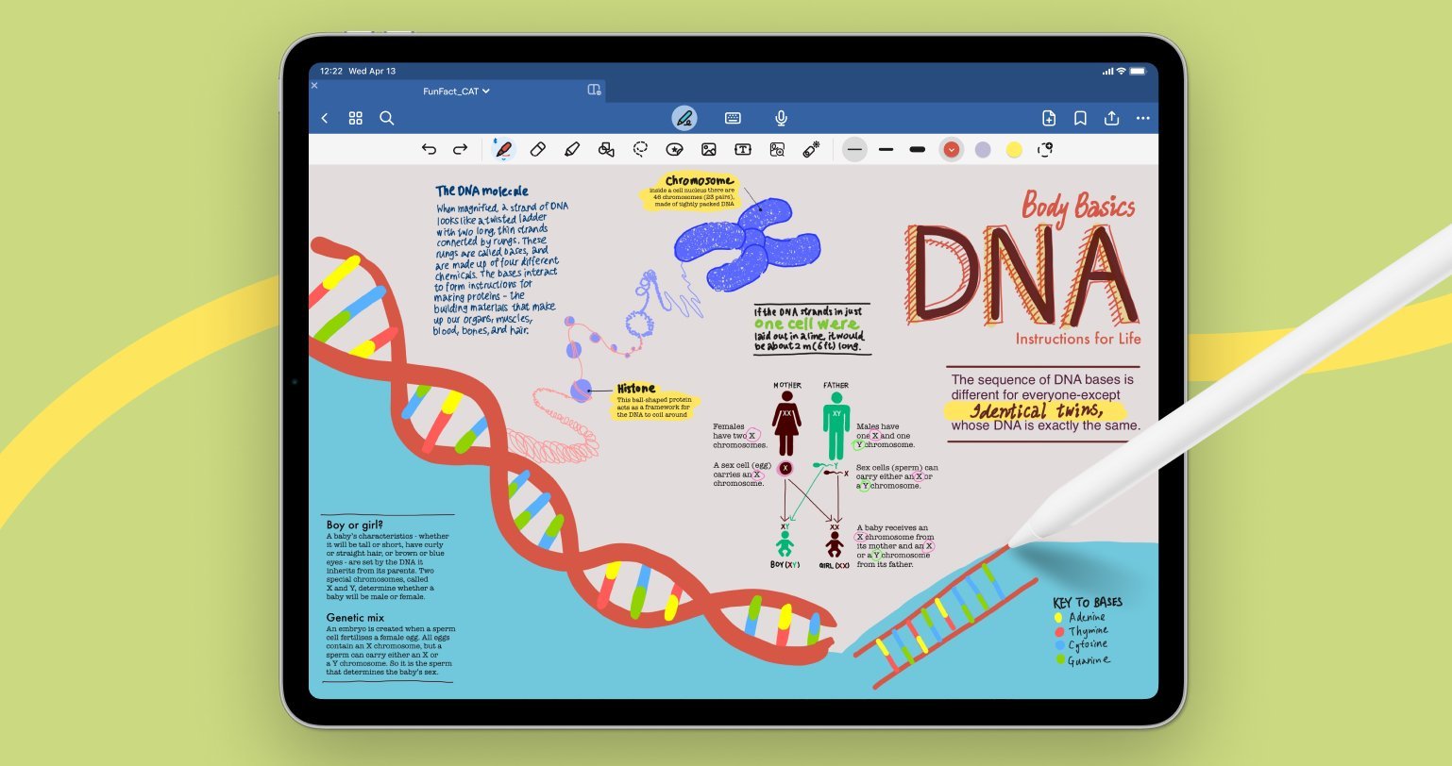Tap the battery indicator in status bar
This screenshot has height=766, width=1452.
click(1138, 71)
